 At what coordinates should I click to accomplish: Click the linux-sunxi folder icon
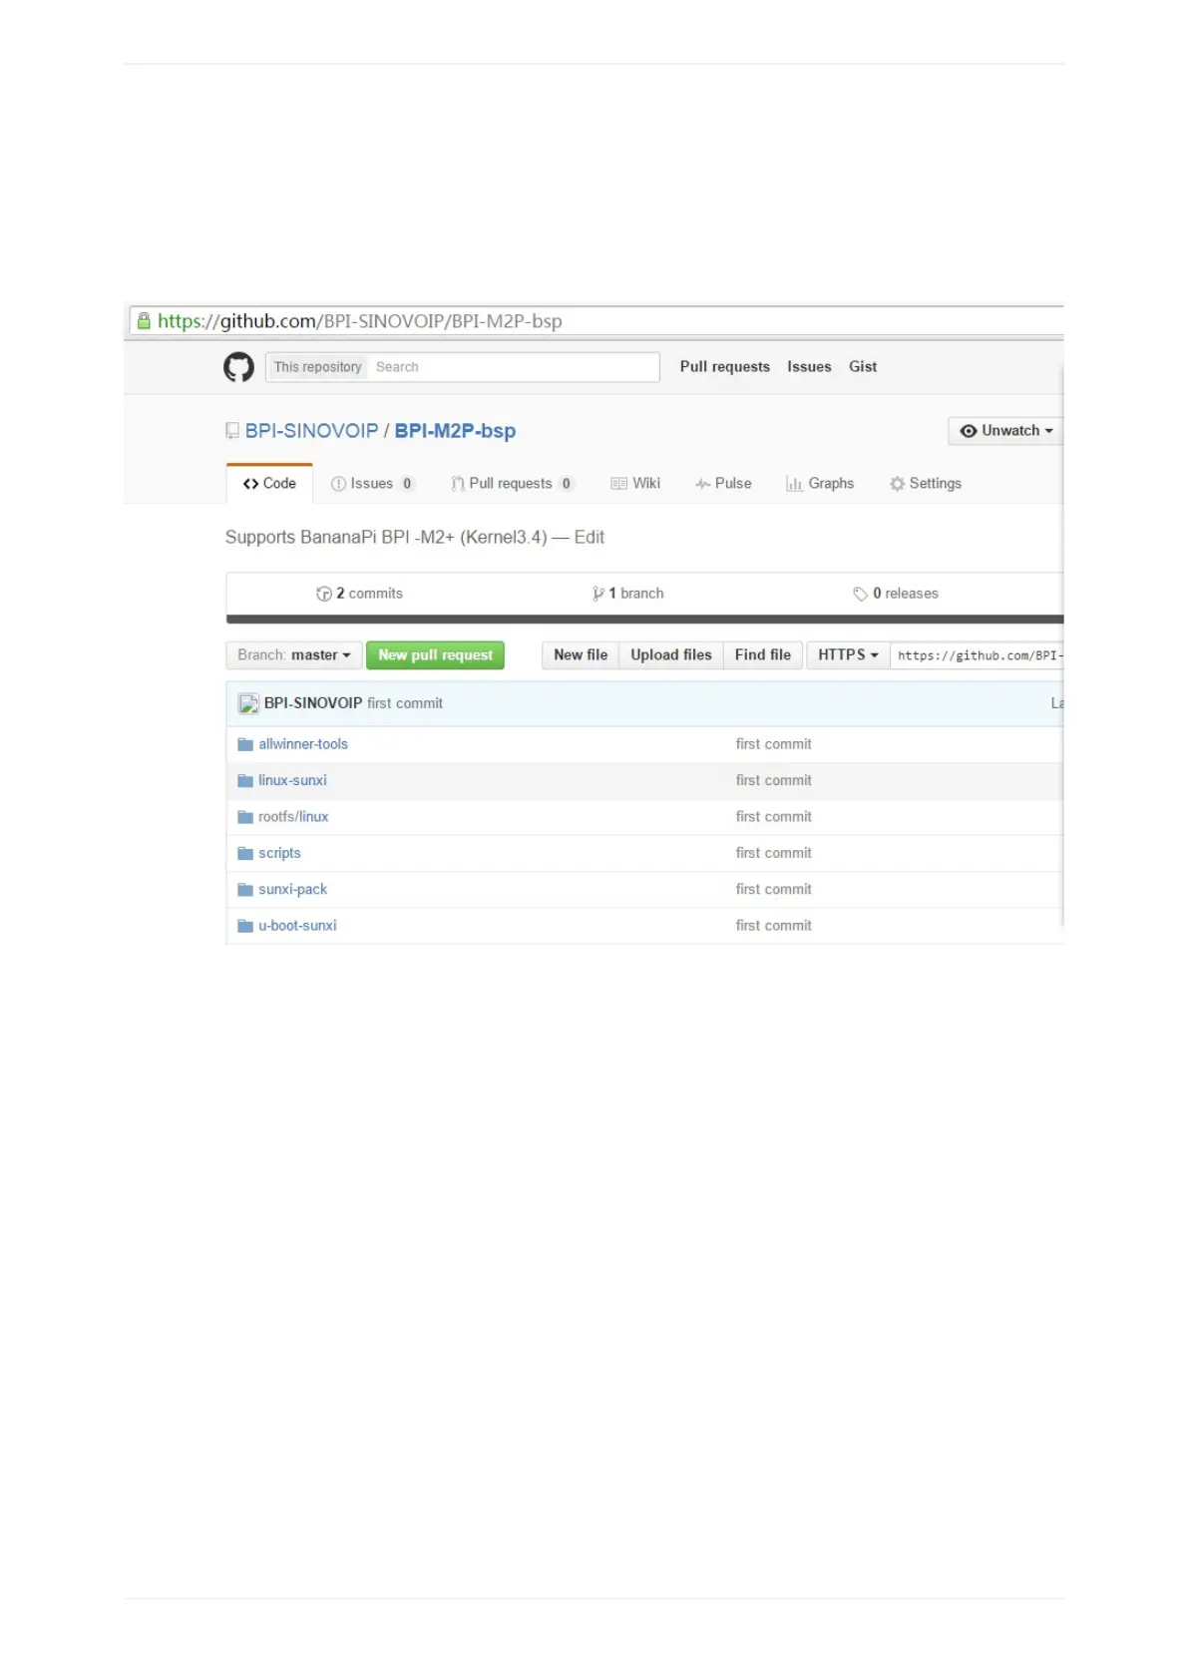tap(245, 780)
